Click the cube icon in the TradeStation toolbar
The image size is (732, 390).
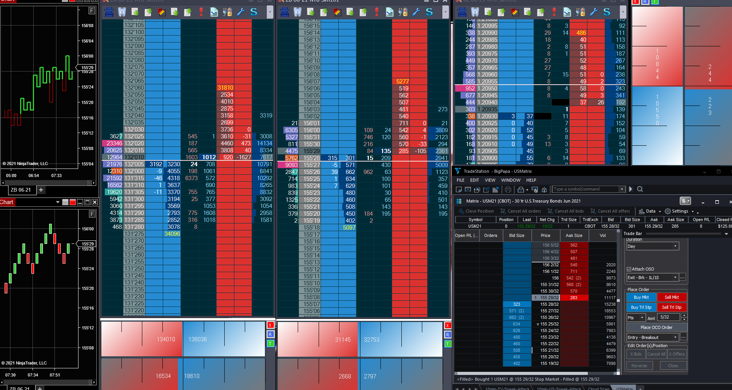544,189
